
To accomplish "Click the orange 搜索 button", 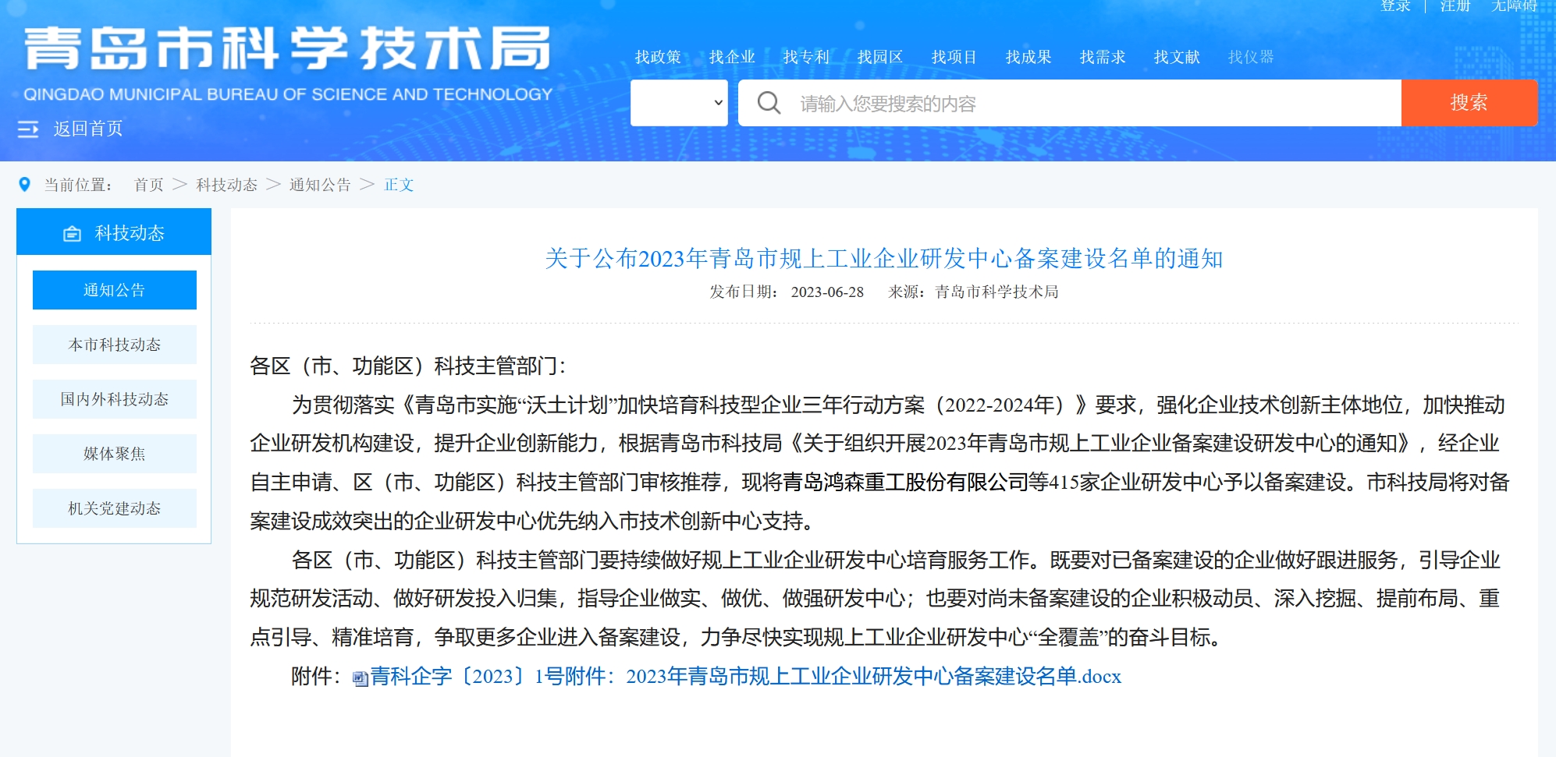I will coord(1469,103).
